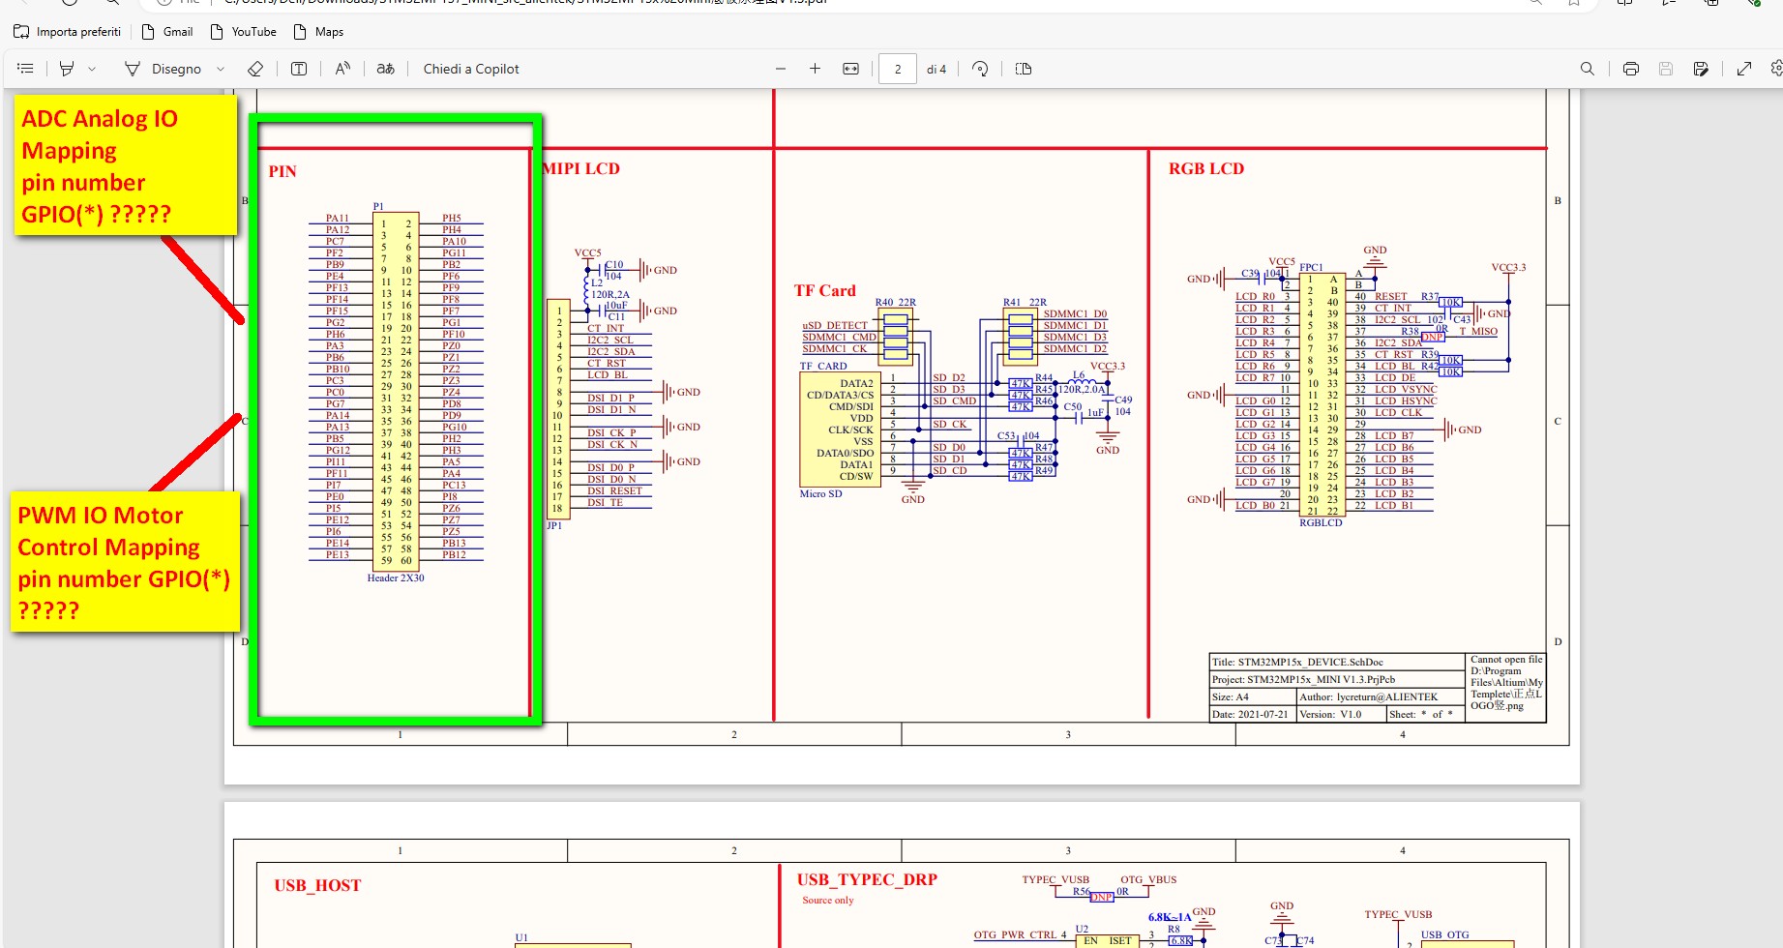This screenshot has height=948, width=1783.
Task: Open the YouTube favorites bookmark
Action: tap(244, 32)
